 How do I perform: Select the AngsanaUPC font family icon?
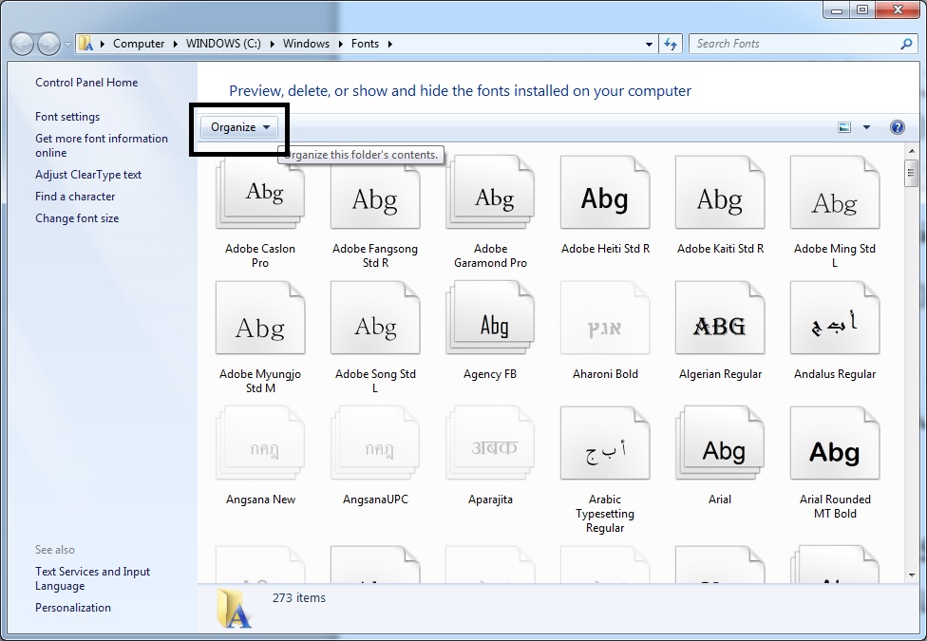(x=375, y=443)
